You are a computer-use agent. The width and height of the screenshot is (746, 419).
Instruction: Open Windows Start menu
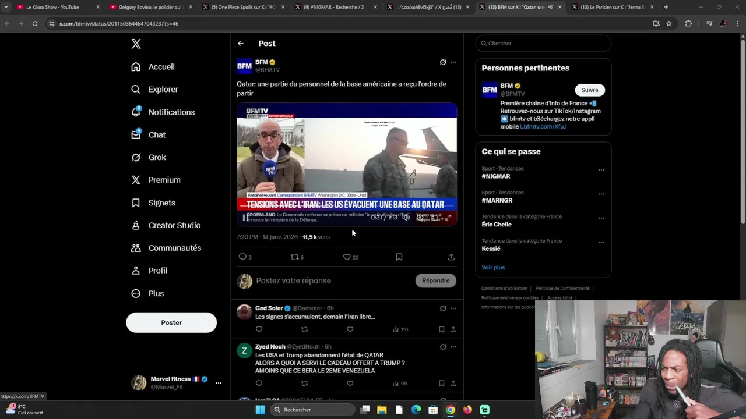point(260,410)
